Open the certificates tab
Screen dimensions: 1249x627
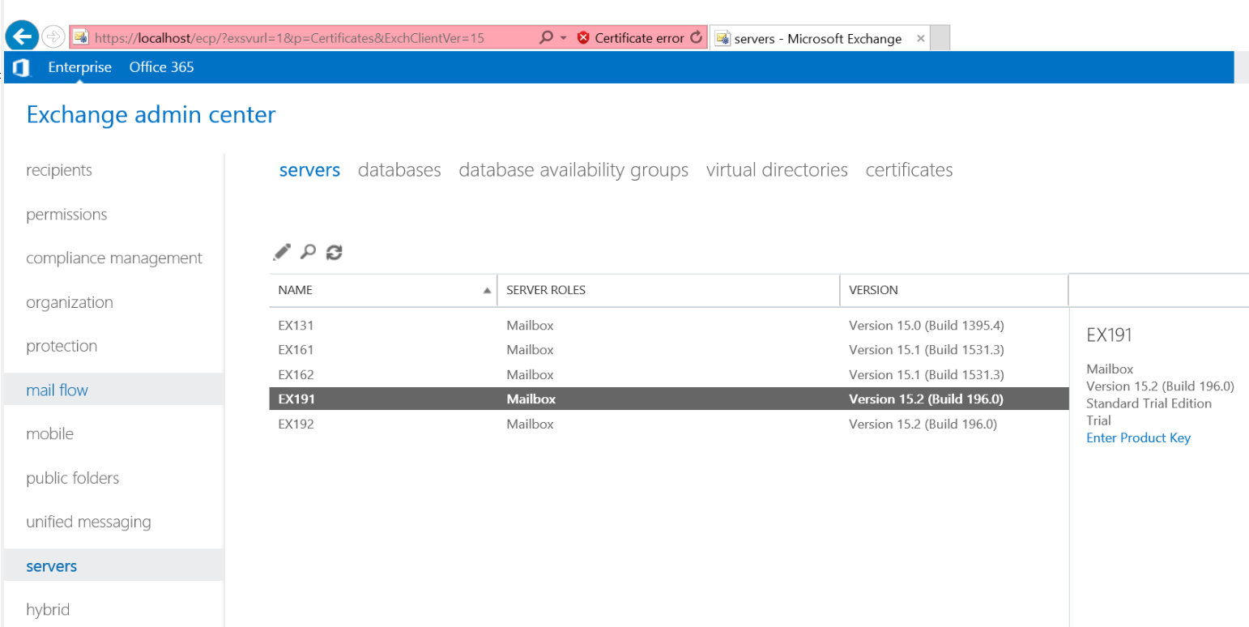(909, 170)
